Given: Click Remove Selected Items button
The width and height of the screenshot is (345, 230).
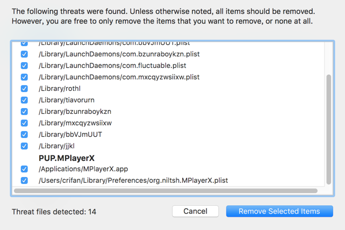Looking at the screenshot, I should click(x=279, y=211).
